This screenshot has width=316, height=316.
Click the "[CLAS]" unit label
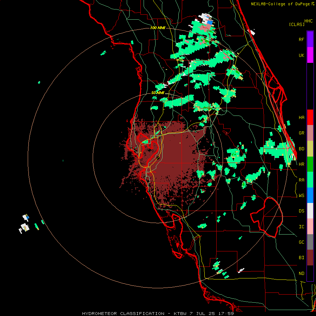click(x=297, y=24)
